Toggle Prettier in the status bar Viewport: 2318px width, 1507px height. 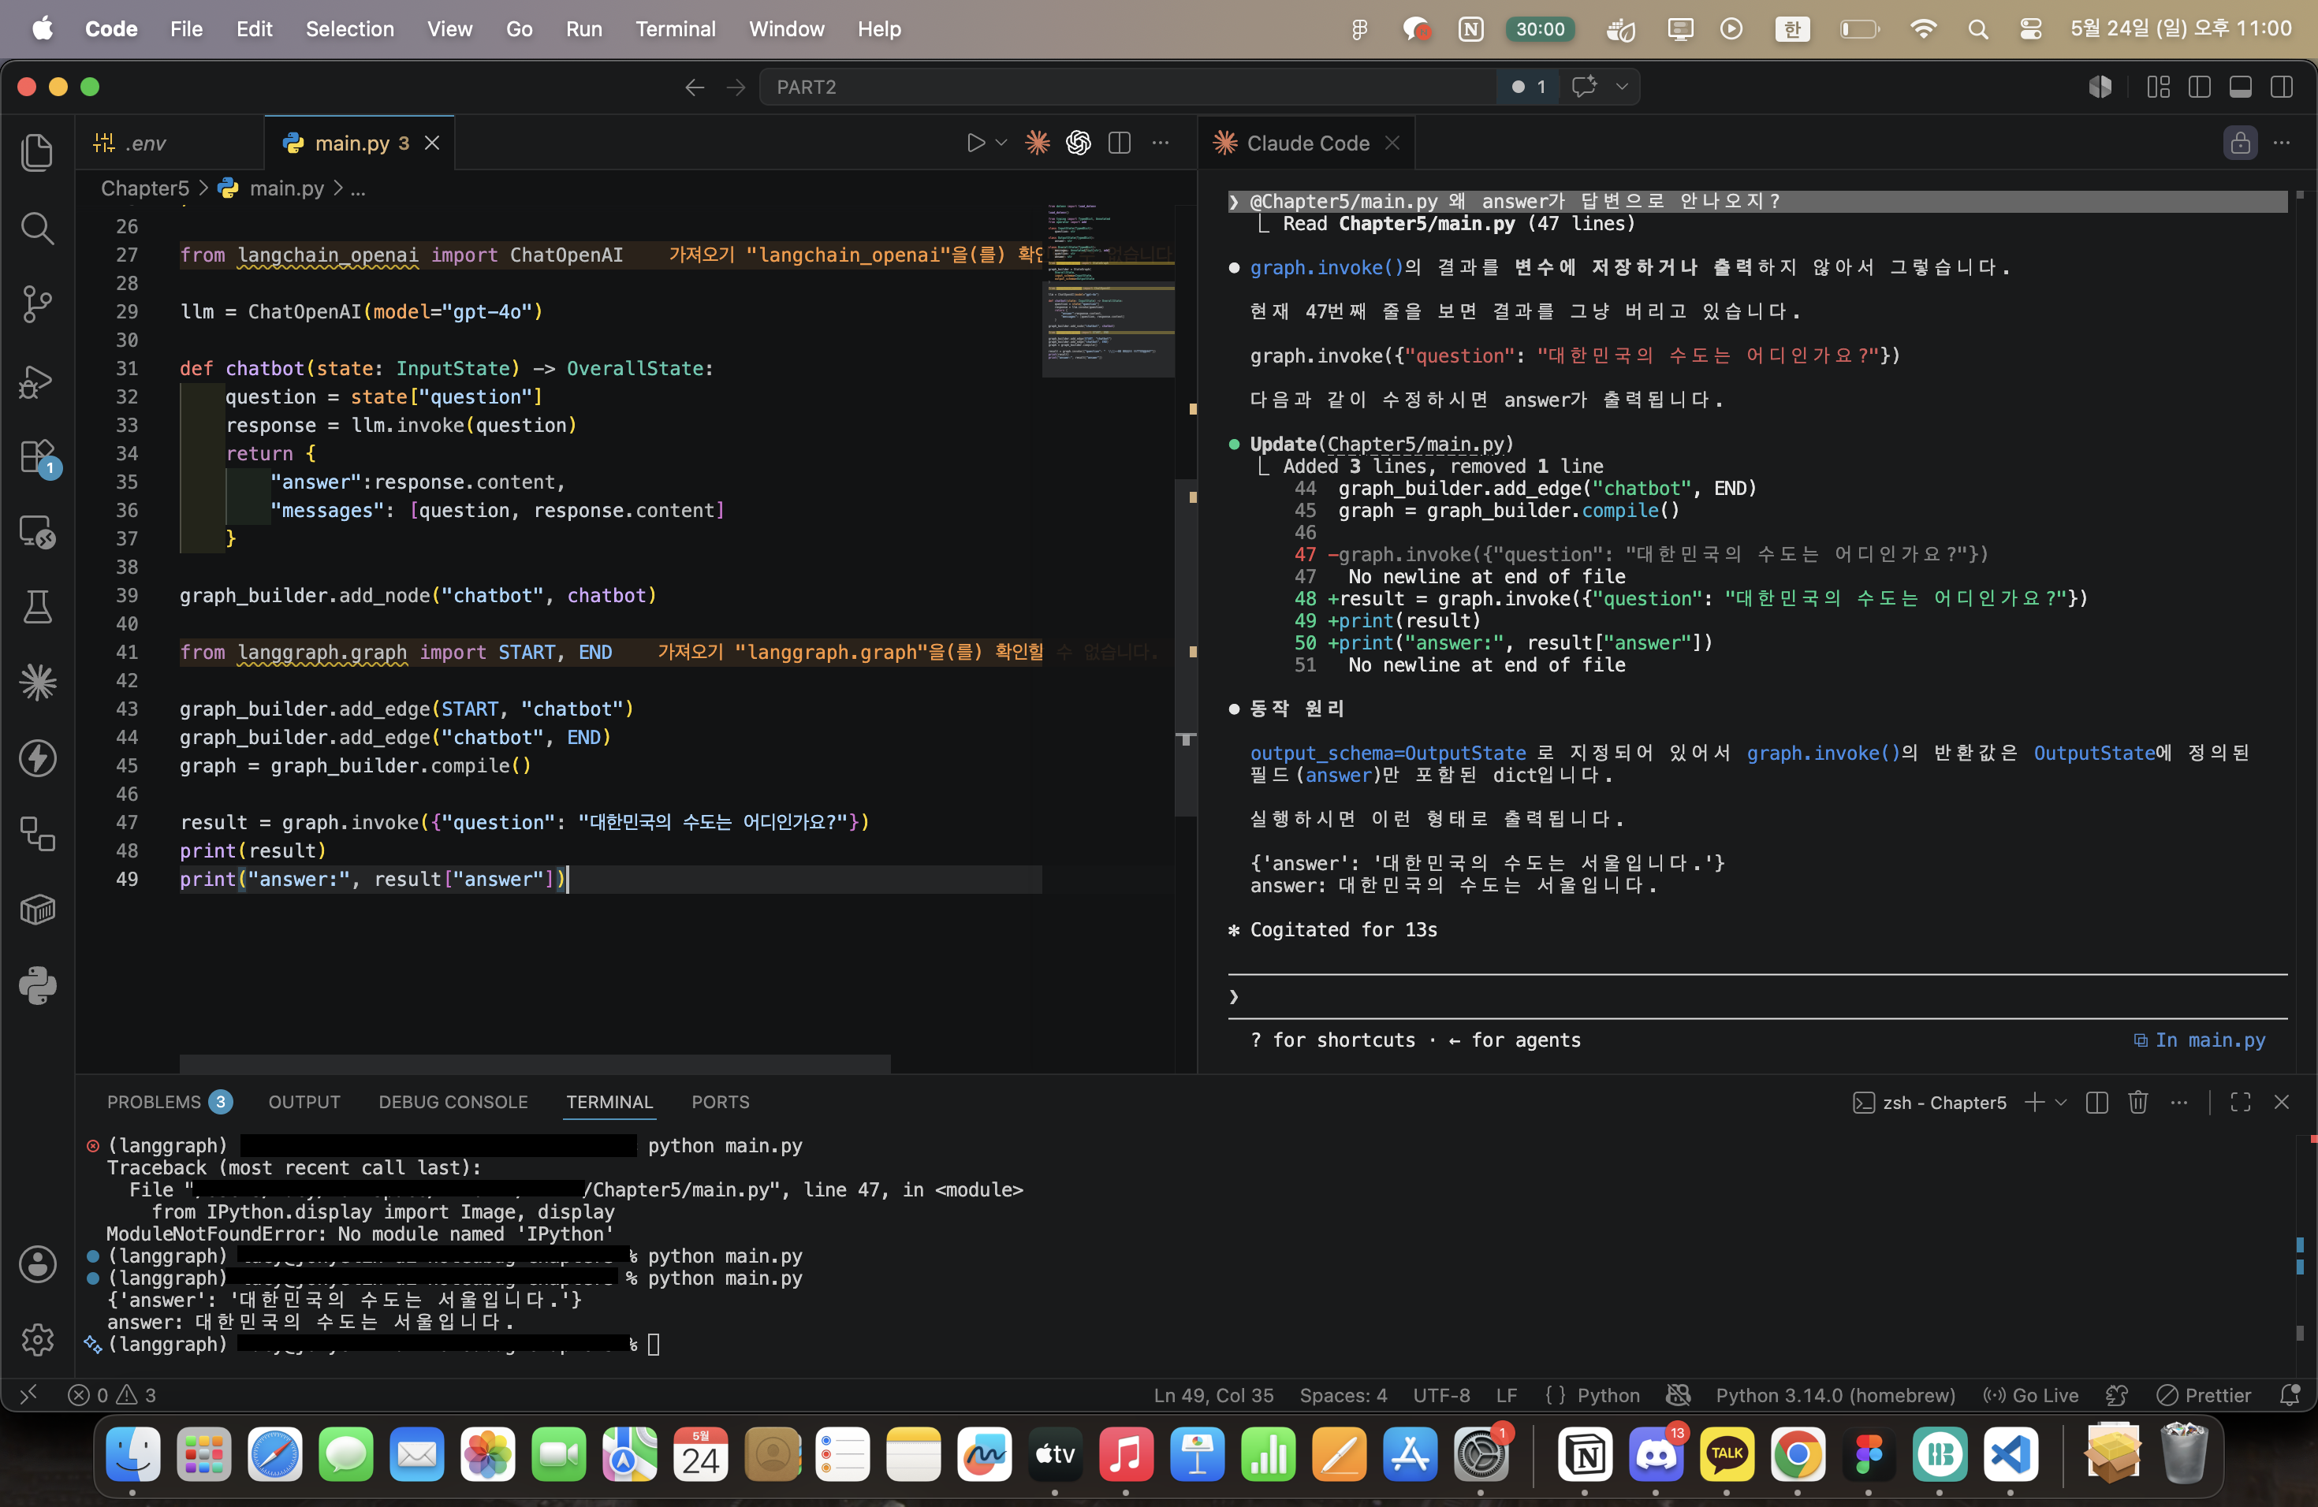pyautogui.click(x=2204, y=1395)
